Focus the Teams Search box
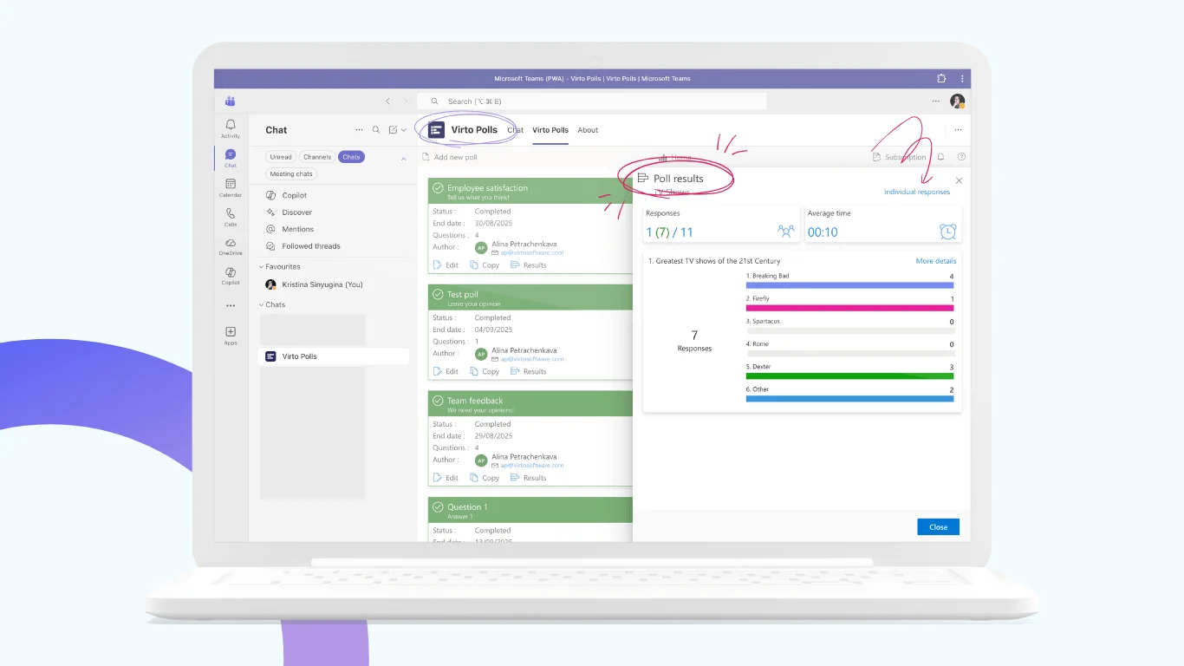Viewport: 1184px width, 666px height. pos(592,101)
